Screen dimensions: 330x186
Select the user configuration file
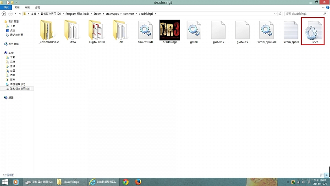pyautogui.click(x=313, y=31)
